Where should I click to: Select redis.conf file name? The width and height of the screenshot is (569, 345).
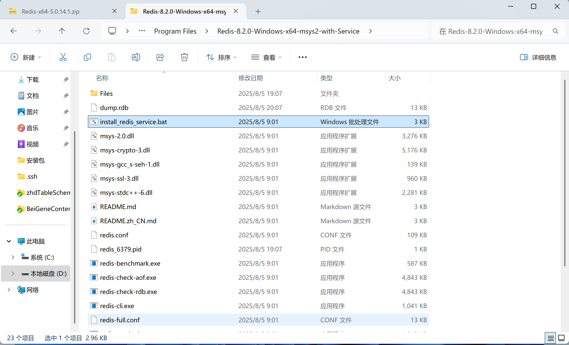tap(114, 235)
